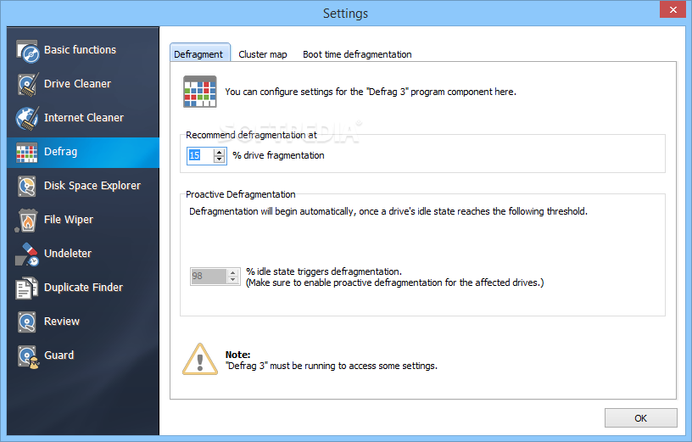Switch to the Cluster map tab

click(263, 54)
